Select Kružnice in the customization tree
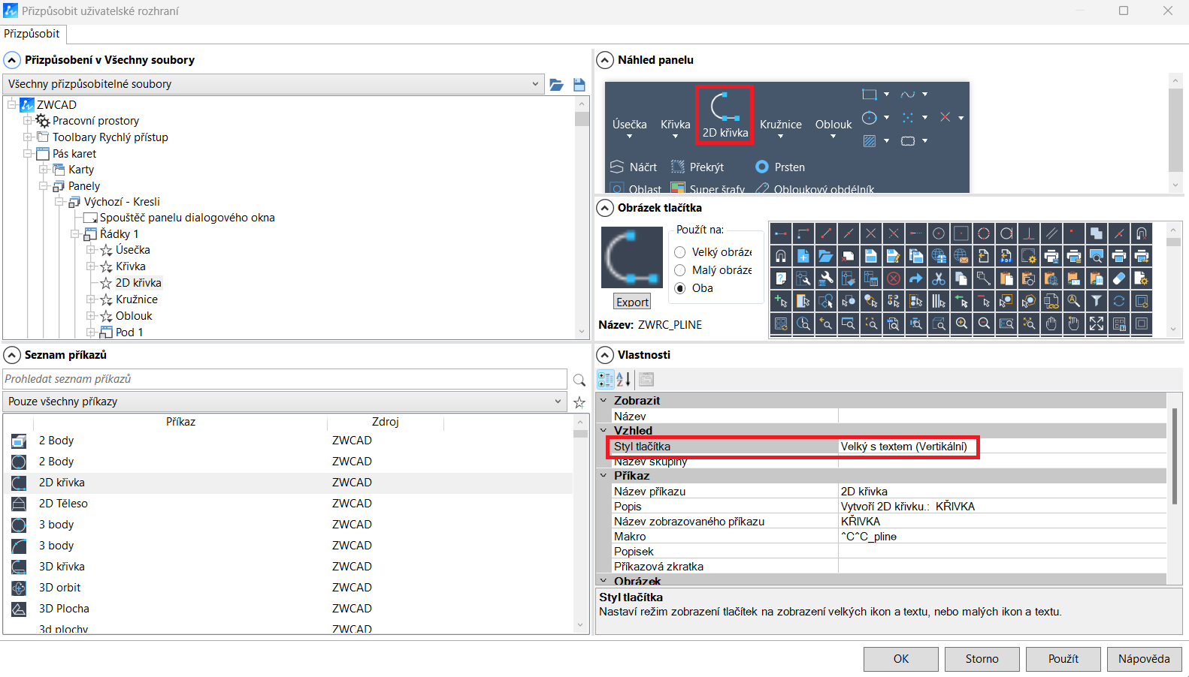Image resolution: width=1189 pixels, height=677 pixels. click(x=136, y=299)
